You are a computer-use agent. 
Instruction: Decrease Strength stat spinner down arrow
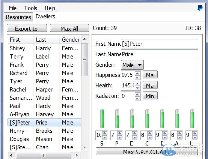pyautogui.click(x=105, y=137)
